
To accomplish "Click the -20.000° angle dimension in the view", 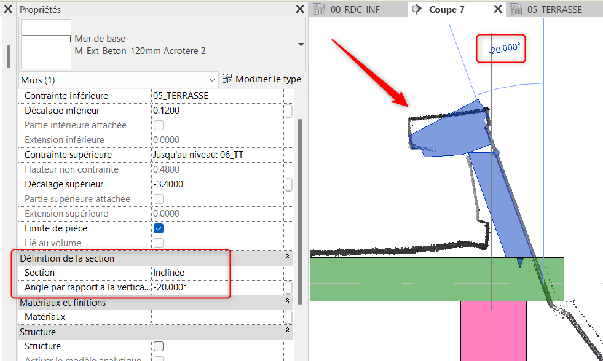I will (x=503, y=49).
